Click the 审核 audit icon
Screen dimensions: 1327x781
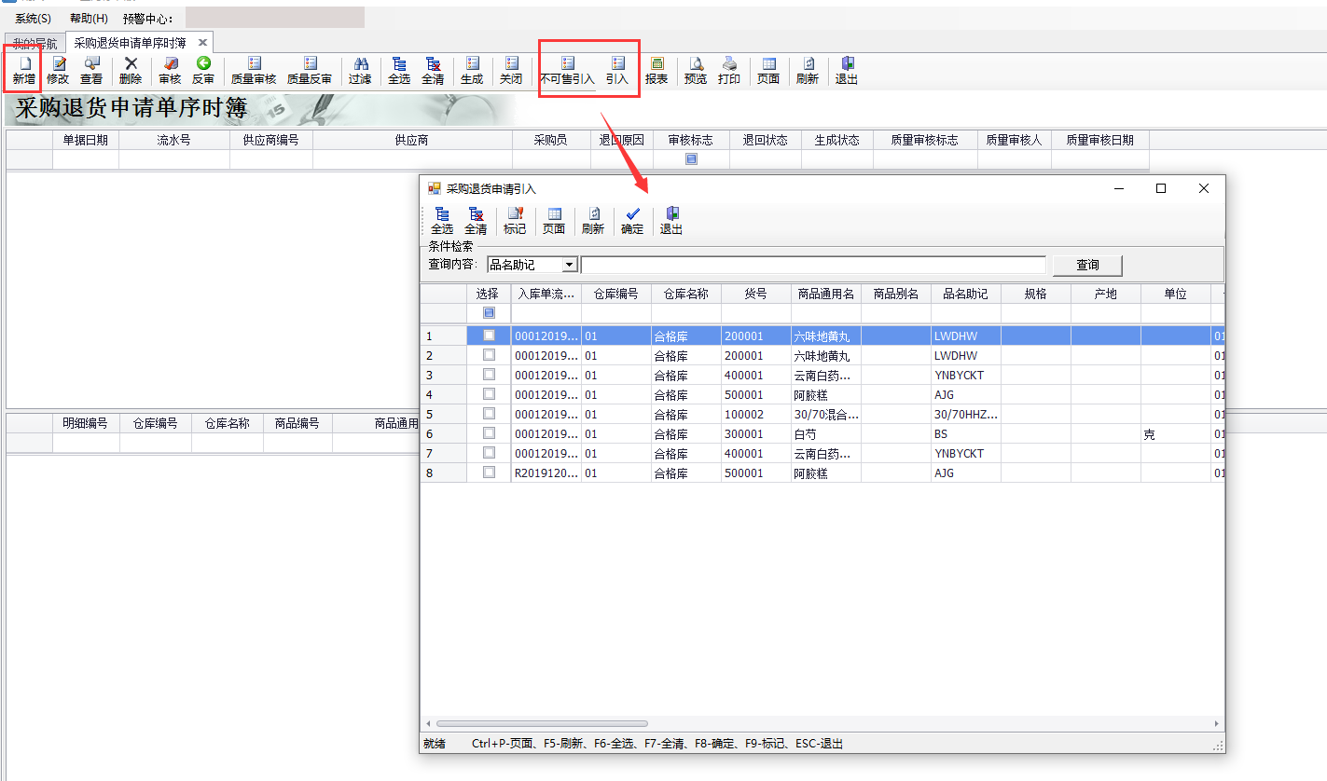pos(170,71)
